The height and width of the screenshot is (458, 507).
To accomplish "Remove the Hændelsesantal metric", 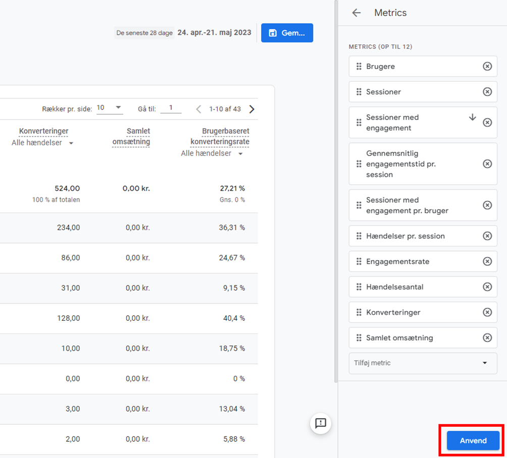I will pos(487,287).
